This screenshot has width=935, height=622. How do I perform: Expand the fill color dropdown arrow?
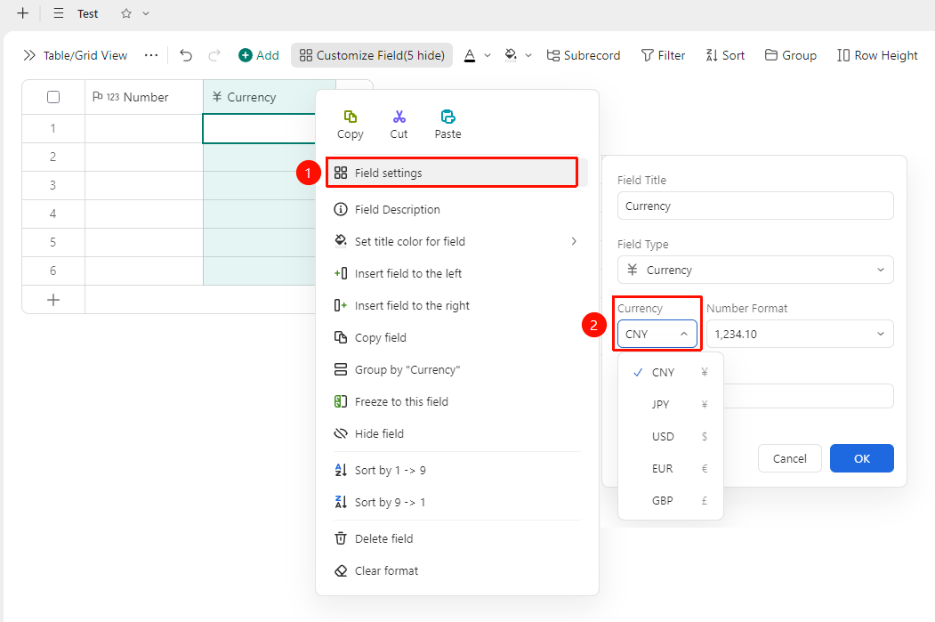tap(528, 55)
